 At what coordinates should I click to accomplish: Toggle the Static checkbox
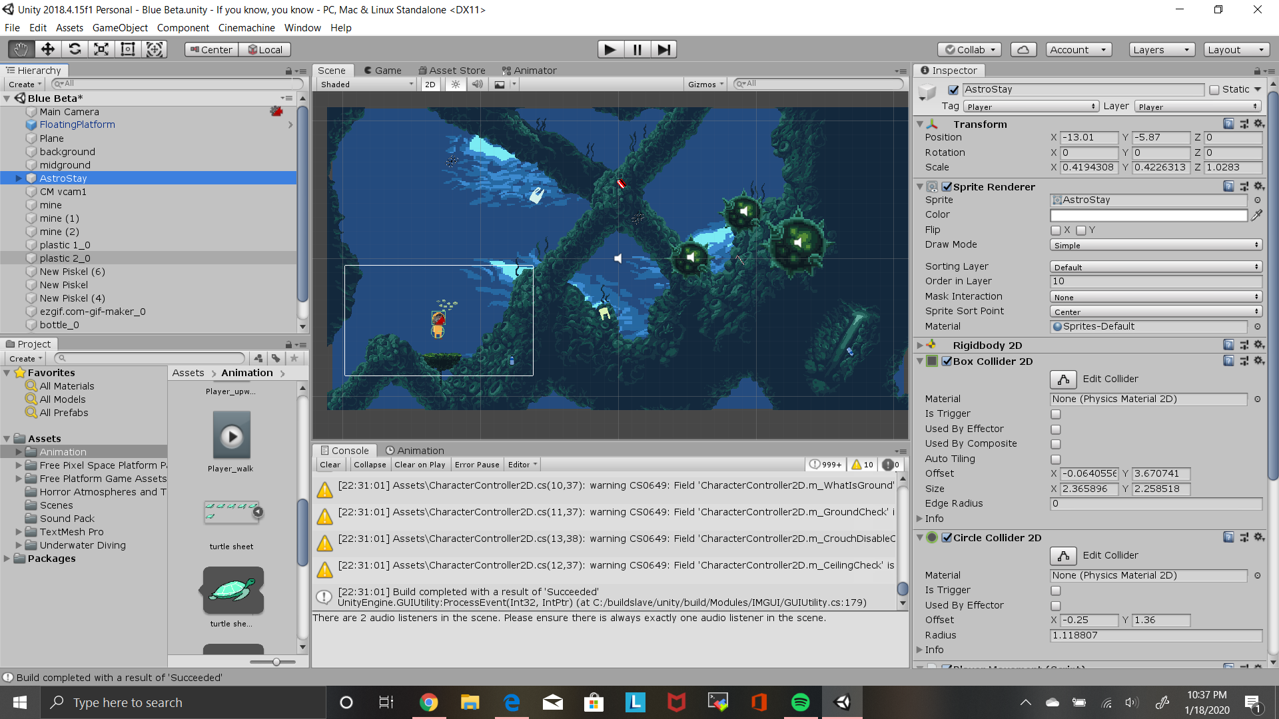click(x=1214, y=90)
